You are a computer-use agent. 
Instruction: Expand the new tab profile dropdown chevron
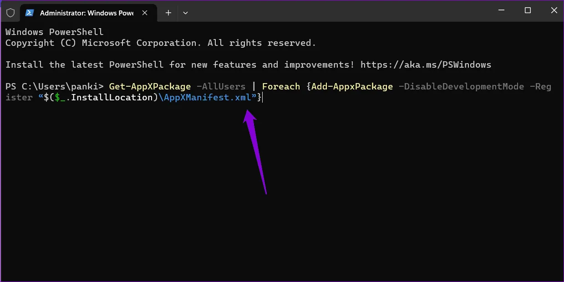(x=185, y=13)
